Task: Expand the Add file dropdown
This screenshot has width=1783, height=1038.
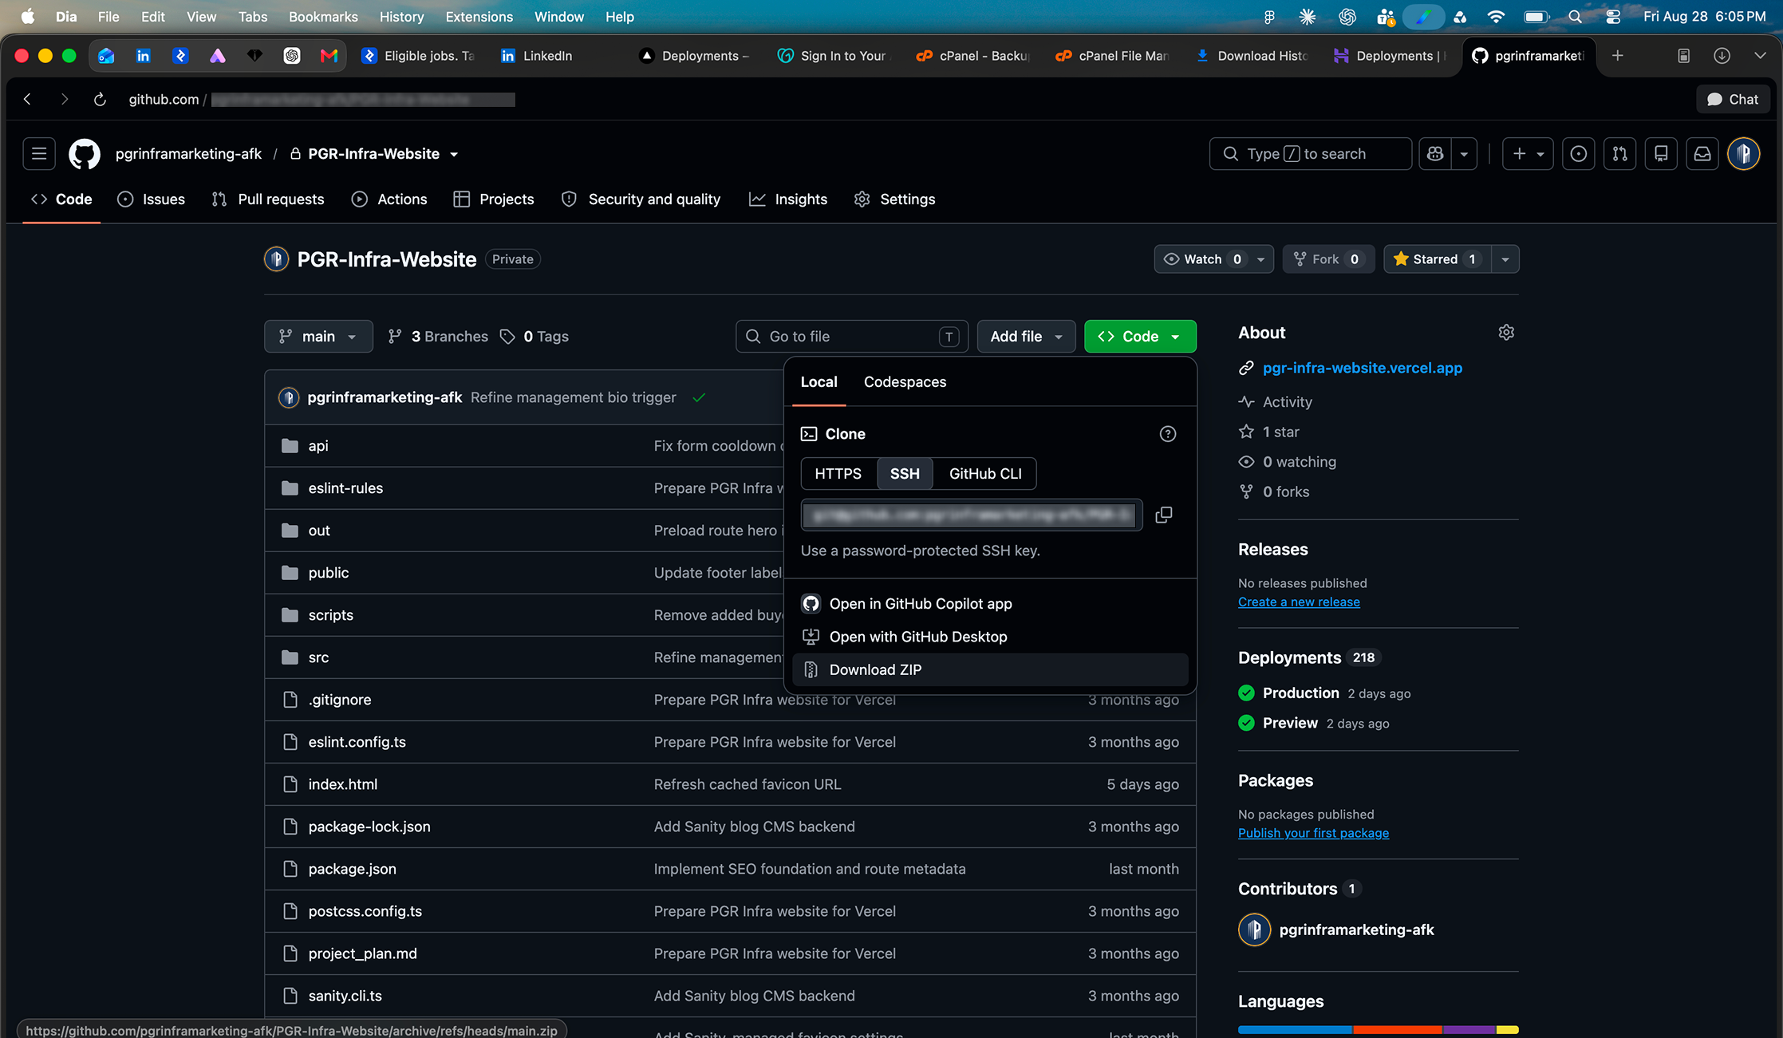Action: pyautogui.click(x=1026, y=337)
